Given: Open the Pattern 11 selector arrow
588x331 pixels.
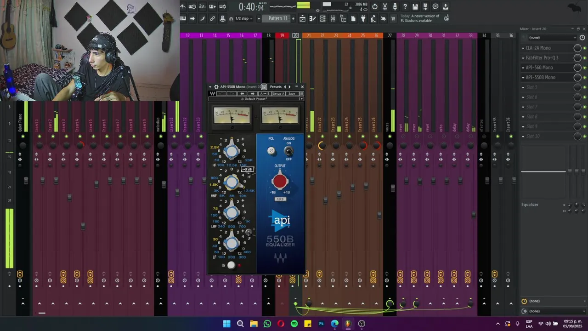Looking at the screenshot, I should [x=259, y=18].
